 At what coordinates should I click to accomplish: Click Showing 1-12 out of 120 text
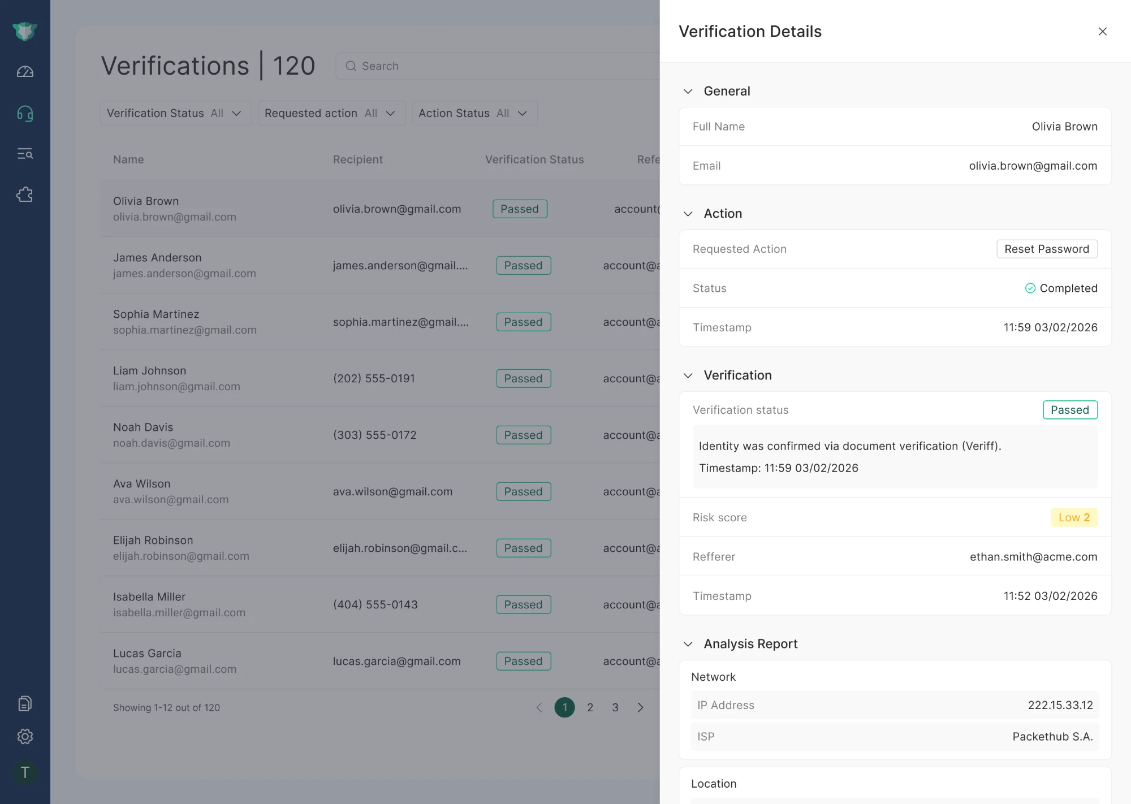point(166,707)
